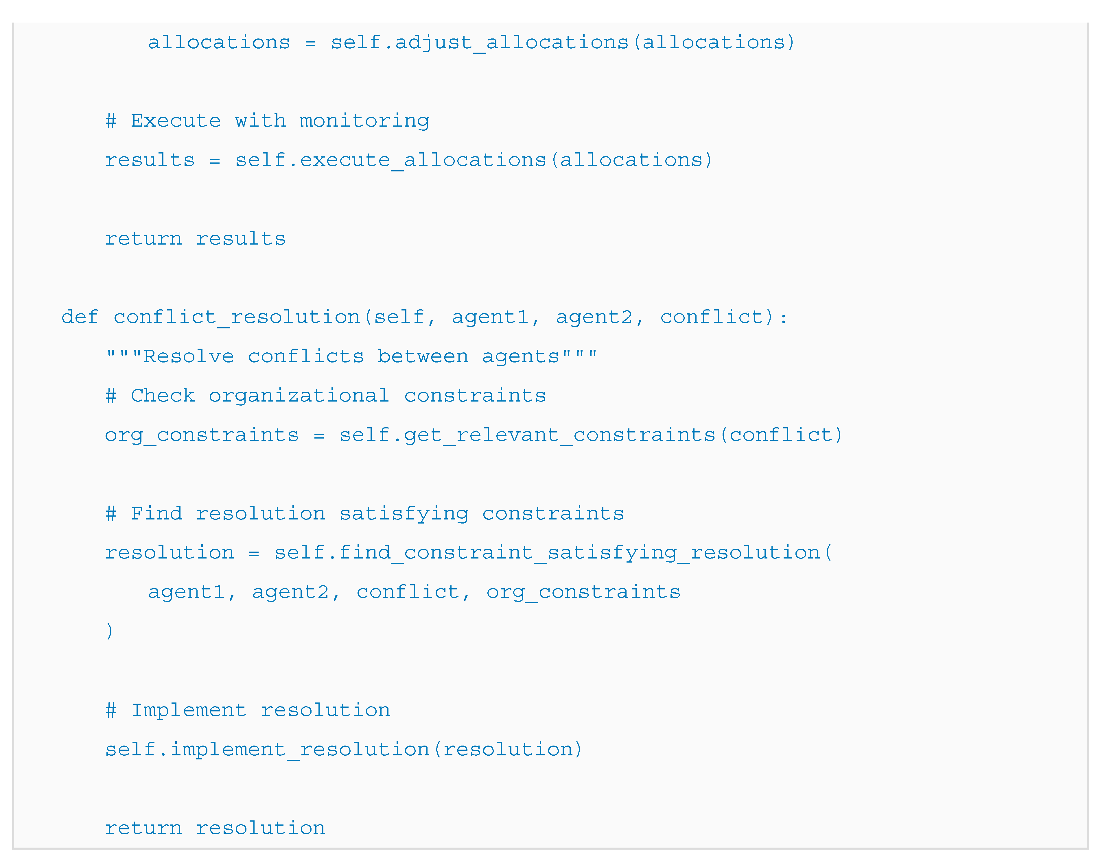The image size is (1096, 858).
Task: Click the find_constraint_satisfying_resolution method call
Action: pyautogui.click(x=579, y=552)
